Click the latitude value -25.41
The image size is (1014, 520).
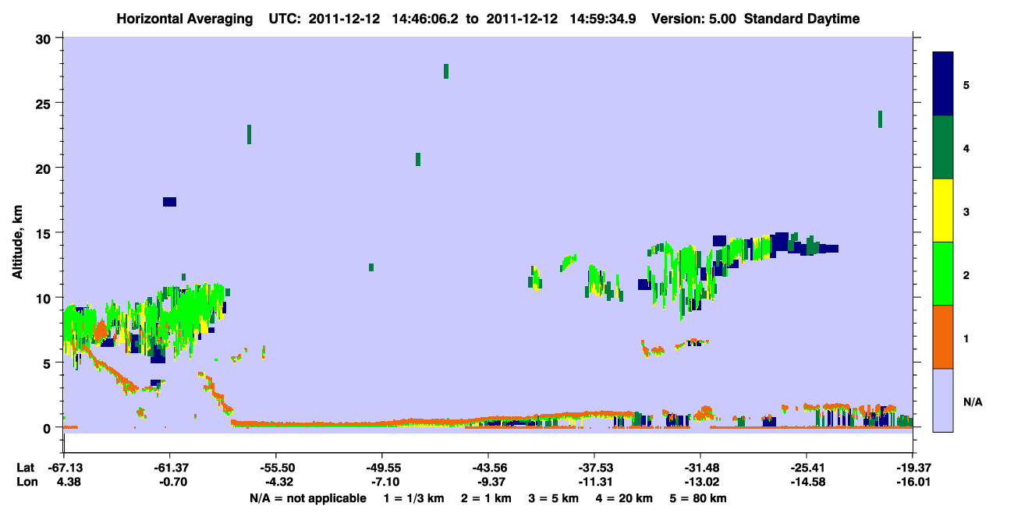coord(807,468)
